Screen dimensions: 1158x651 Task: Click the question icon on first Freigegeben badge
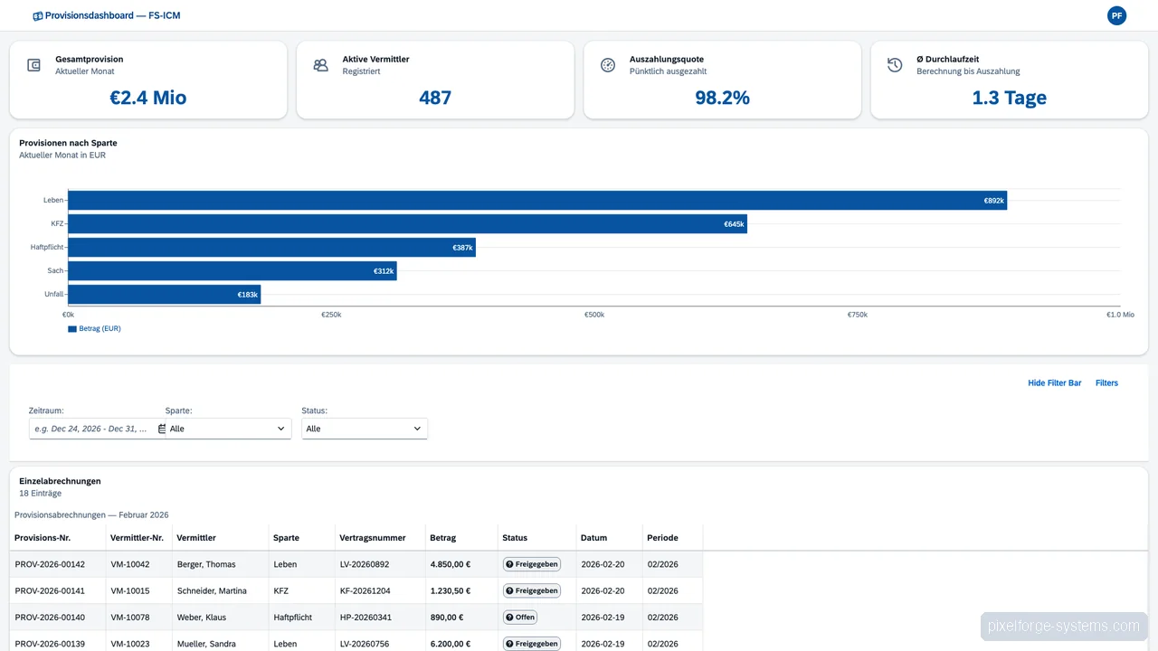tap(511, 563)
